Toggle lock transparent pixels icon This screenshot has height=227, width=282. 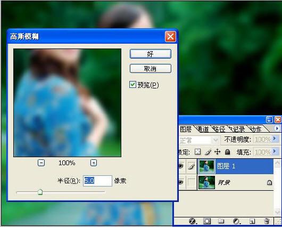(197, 152)
